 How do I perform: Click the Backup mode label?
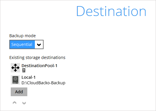pos(22,36)
